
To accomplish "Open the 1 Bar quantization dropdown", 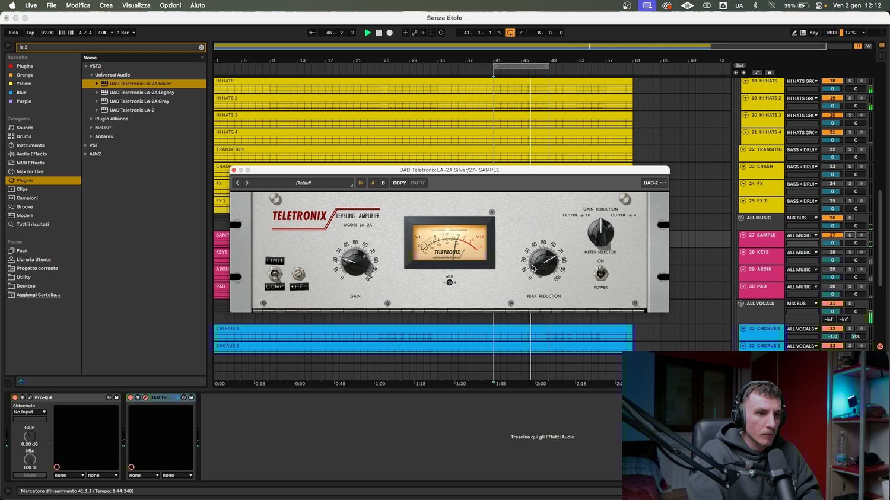I will point(126,33).
